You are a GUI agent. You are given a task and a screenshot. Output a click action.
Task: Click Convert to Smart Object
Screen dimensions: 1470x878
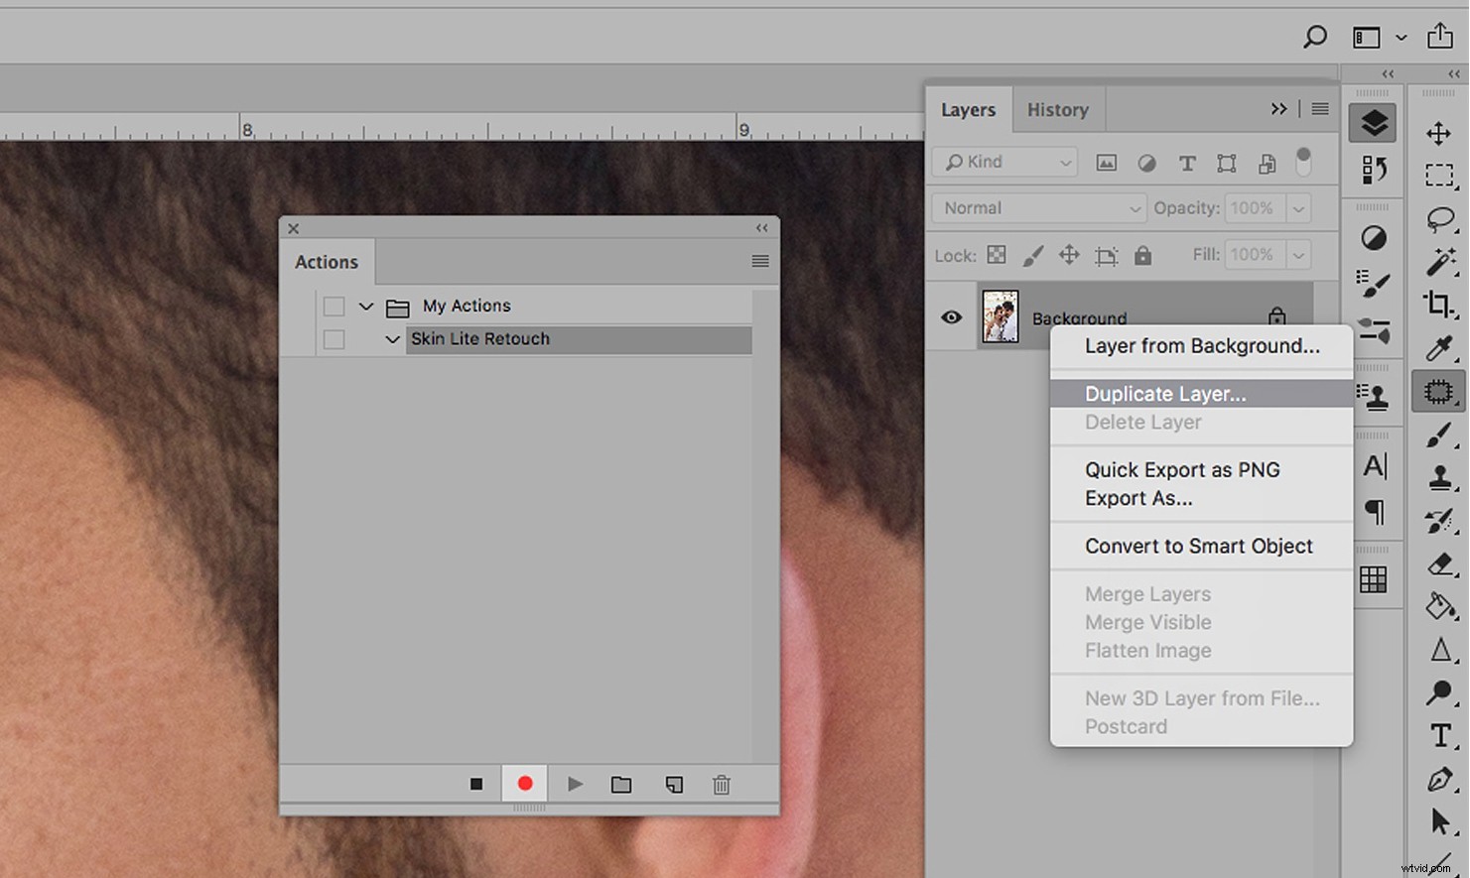[x=1198, y=547]
